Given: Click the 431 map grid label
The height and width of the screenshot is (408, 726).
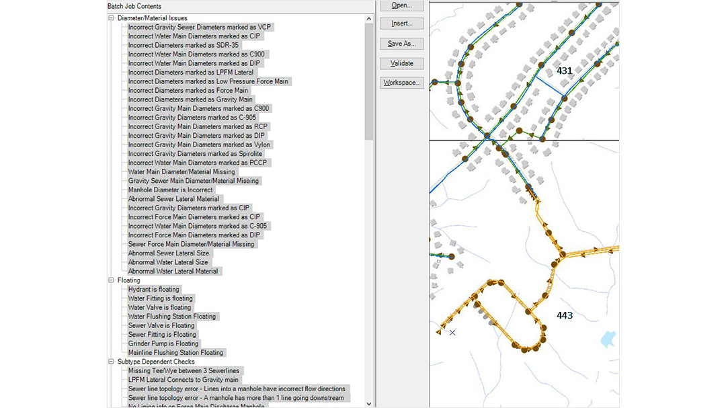Looking at the screenshot, I should pos(565,71).
